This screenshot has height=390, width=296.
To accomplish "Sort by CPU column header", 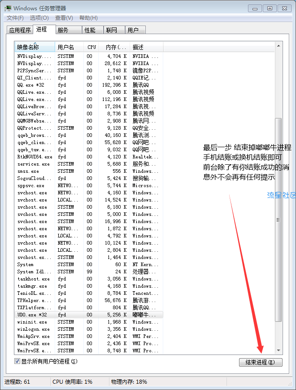I will [x=91, y=47].
